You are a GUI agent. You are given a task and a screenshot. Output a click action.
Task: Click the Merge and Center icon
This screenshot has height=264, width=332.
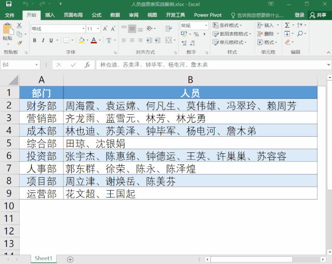click(168, 40)
